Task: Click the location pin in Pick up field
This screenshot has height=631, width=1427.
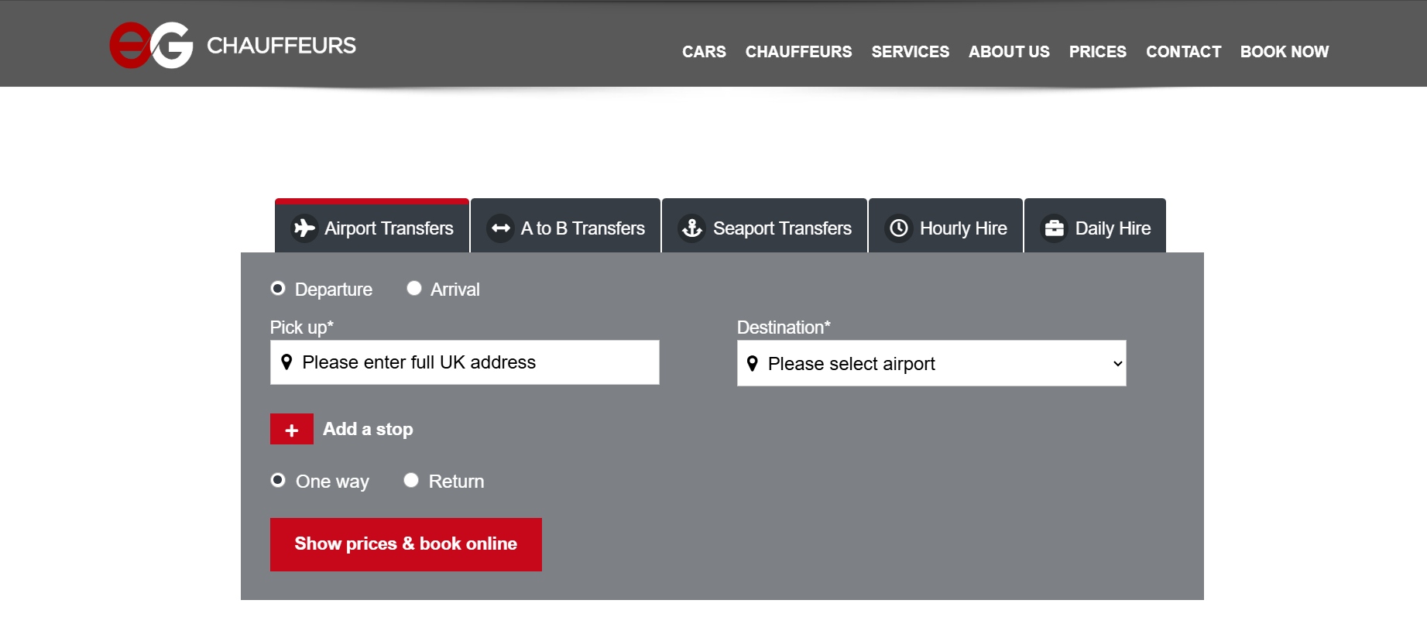Action: 286,362
